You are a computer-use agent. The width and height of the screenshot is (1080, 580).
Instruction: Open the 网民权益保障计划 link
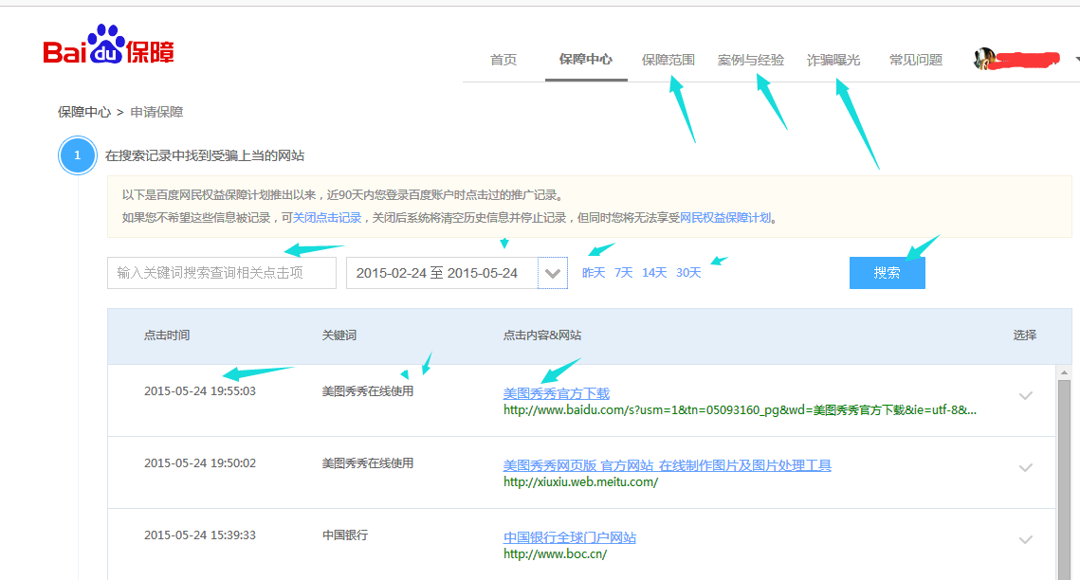click(x=725, y=217)
